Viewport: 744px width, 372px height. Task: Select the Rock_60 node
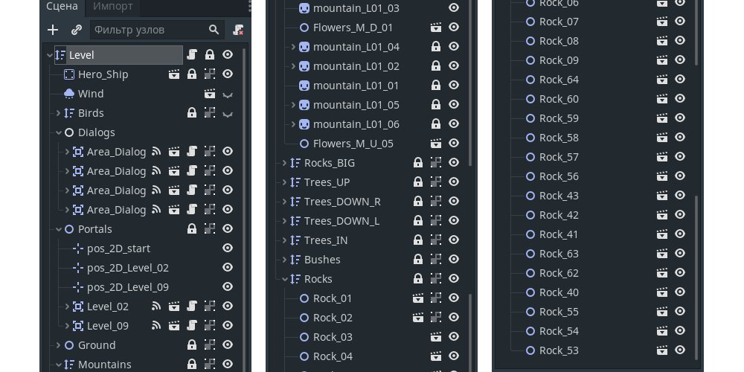[x=559, y=99]
